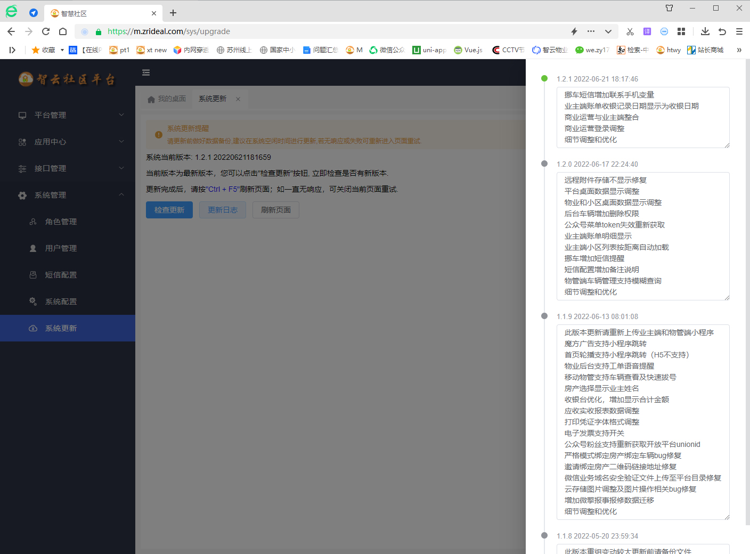Expand the address bar dropdown chevron
750x554 pixels.
click(x=608, y=31)
